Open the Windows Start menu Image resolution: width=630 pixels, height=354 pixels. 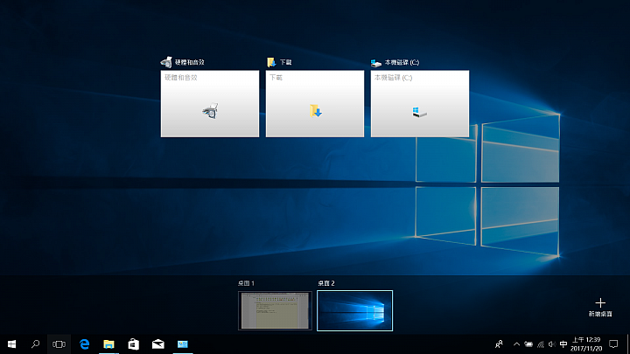11,344
